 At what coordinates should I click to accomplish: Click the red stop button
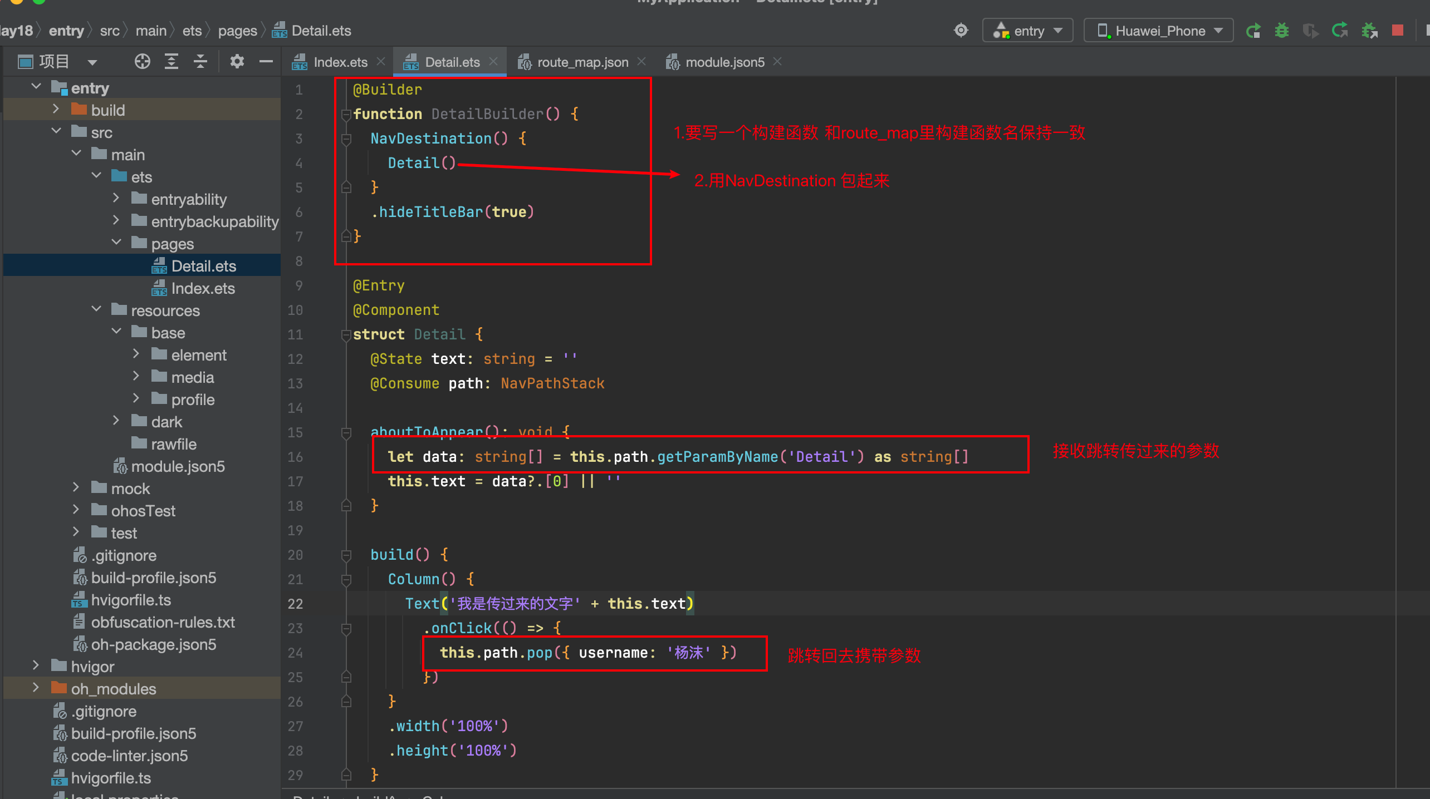click(1397, 31)
